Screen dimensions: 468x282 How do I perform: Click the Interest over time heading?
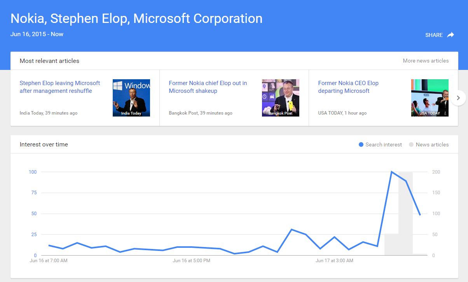(44, 144)
